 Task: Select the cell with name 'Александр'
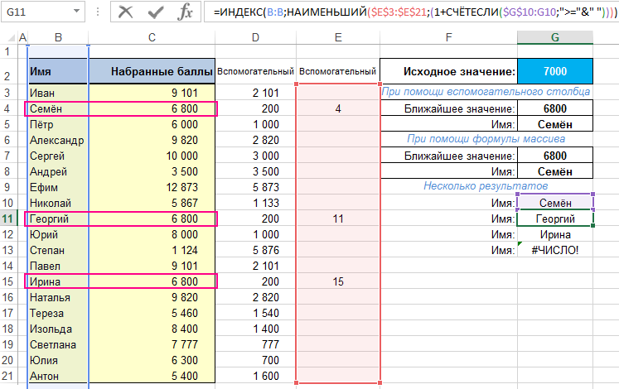(58, 141)
